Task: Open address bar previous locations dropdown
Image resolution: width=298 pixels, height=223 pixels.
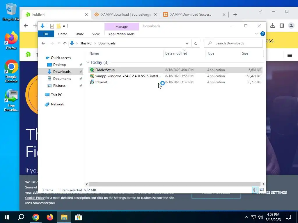Action: [x=187, y=44]
